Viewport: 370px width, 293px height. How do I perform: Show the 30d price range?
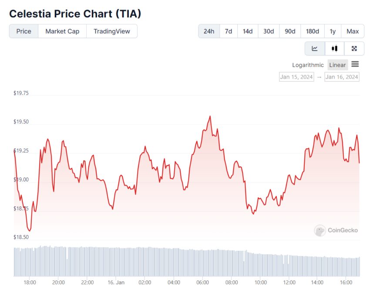pyautogui.click(x=269, y=31)
